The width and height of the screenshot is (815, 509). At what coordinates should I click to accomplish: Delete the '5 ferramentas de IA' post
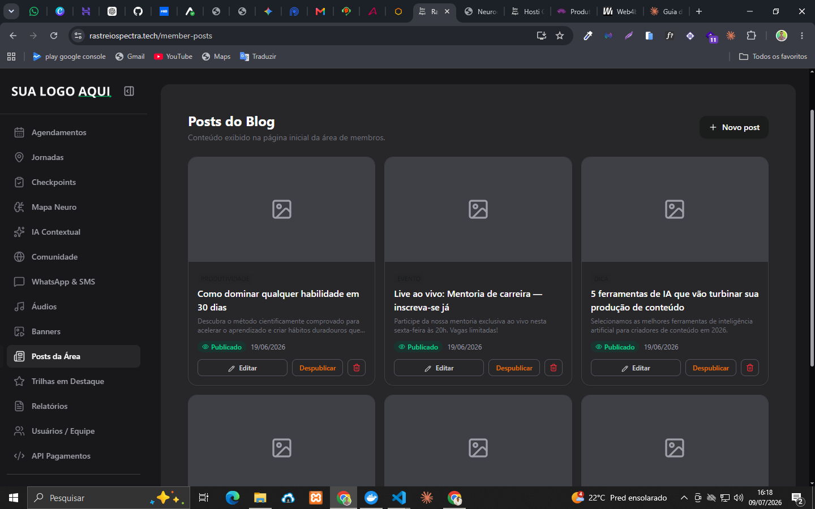[750, 368]
